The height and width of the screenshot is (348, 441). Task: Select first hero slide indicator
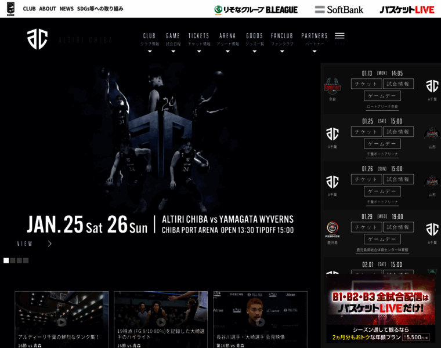(6, 260)
